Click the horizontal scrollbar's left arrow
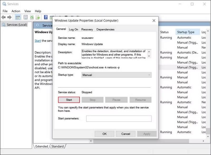This screenshot has height=155, width=211. click(91, 141)
